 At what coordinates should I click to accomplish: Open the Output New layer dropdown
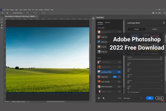(x=133, y=98)
